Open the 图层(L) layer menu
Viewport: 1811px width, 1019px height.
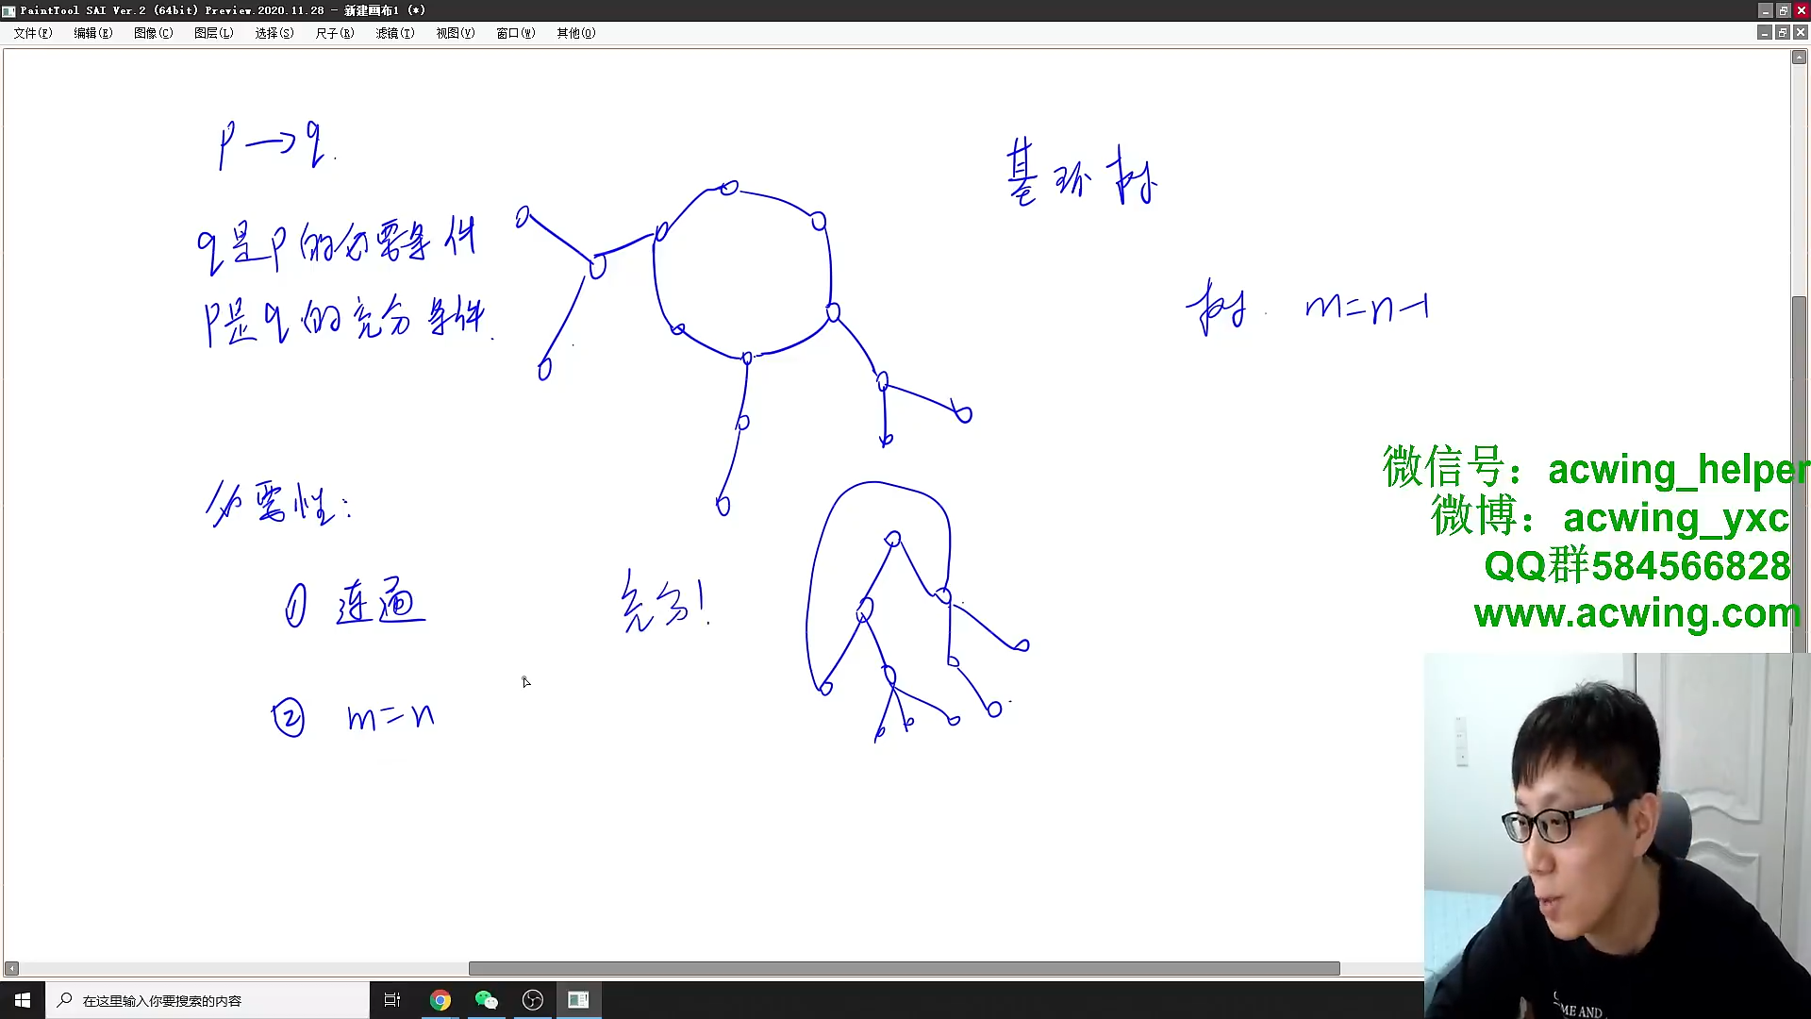coord(213,33)
